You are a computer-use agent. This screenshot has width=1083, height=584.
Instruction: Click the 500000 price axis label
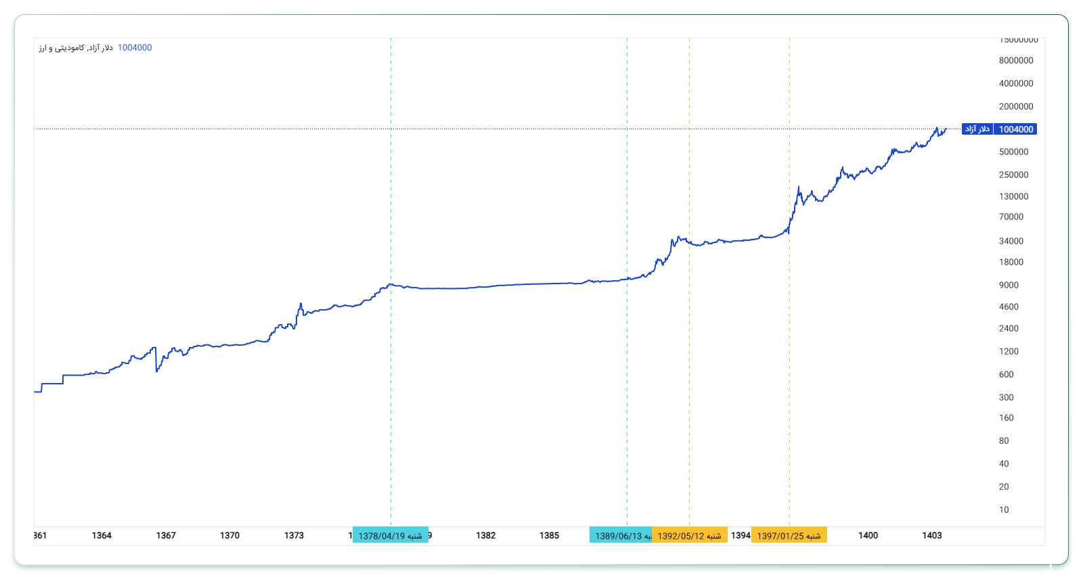[1013, 152]
